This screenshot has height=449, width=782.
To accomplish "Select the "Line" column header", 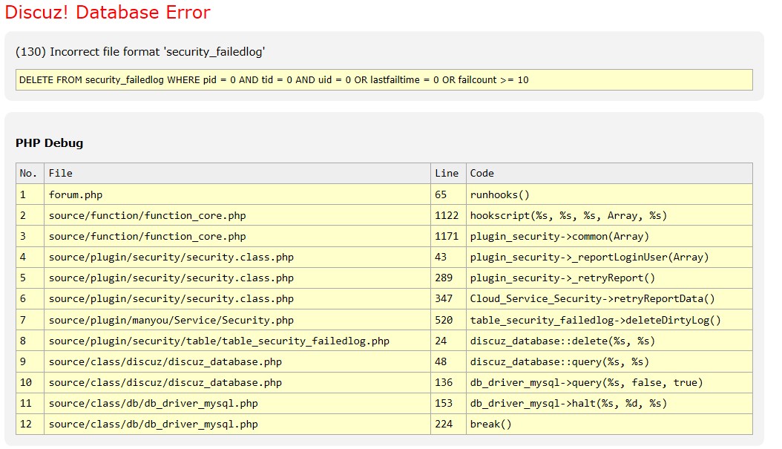I will pos(448,173).
